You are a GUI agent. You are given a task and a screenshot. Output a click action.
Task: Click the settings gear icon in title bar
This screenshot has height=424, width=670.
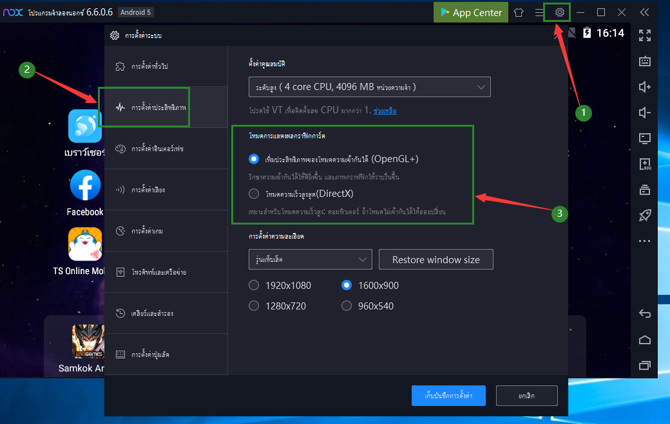tap(560, 12)
